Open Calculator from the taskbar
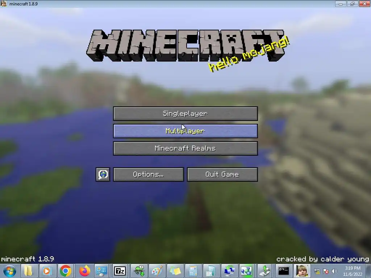Viewport: 371px width, 278px height. (193, 271)
